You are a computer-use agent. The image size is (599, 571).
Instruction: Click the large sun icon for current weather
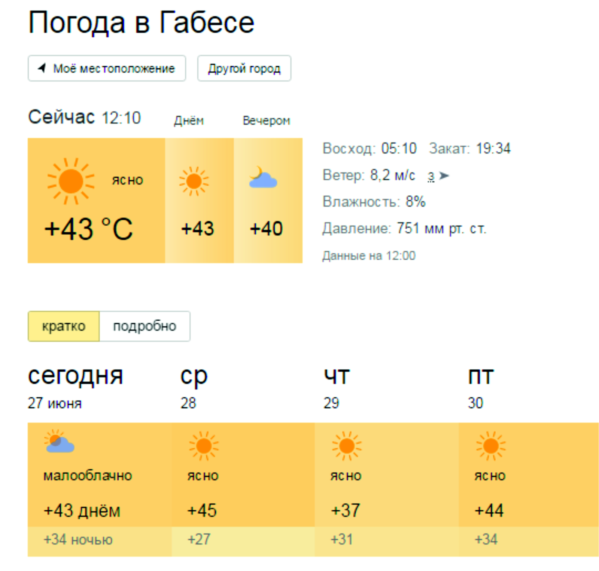point(71,181)
